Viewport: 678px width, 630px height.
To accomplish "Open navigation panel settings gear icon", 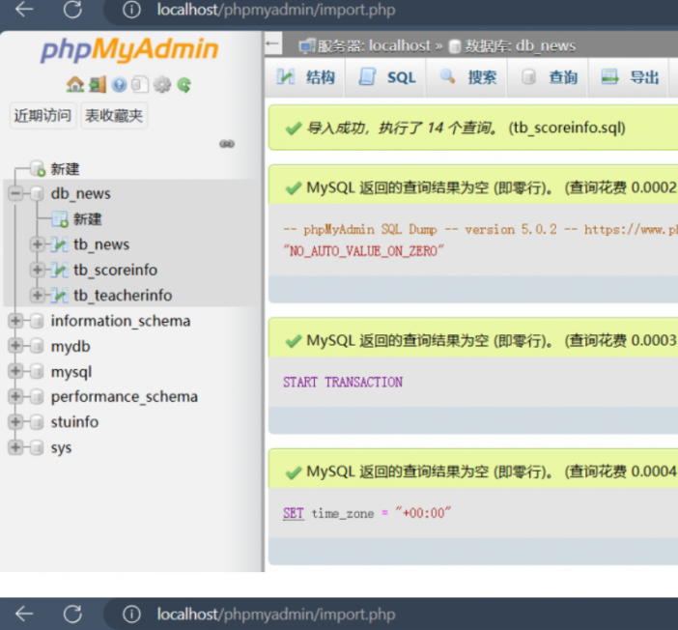I will [162, 84].
